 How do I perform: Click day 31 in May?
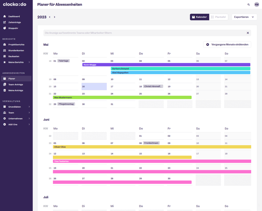click(123, 104)
